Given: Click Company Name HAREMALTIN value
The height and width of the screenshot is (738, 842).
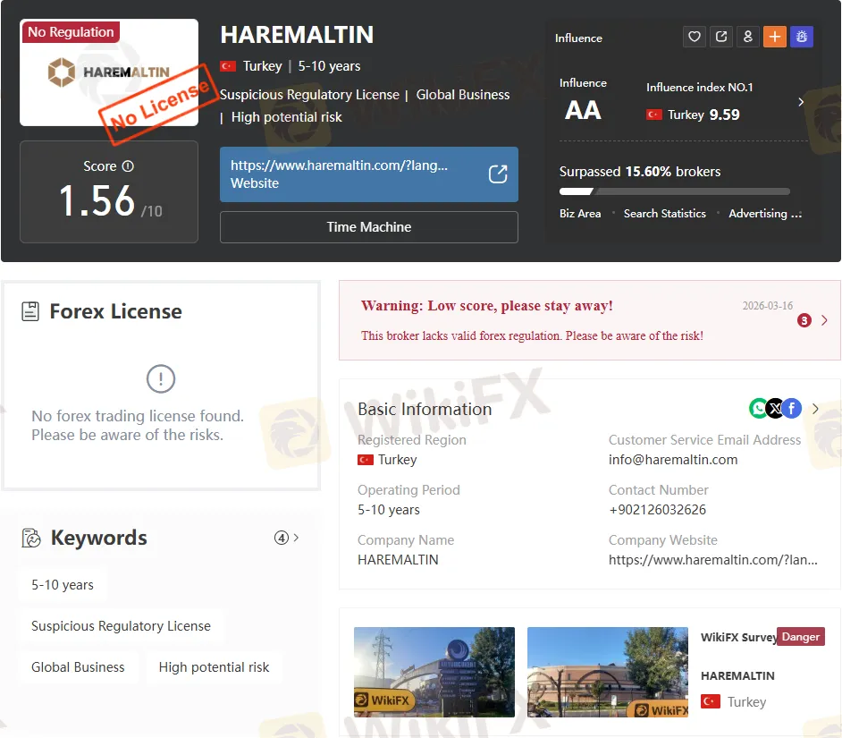Looking at the screenshot, I should [398, 560].
